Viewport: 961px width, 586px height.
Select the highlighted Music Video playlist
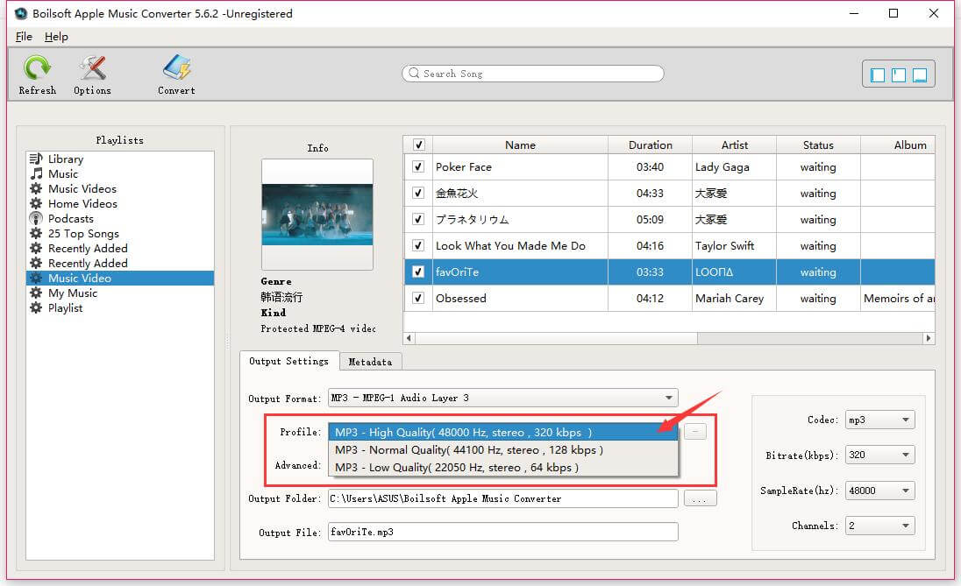tap(120, 278)
